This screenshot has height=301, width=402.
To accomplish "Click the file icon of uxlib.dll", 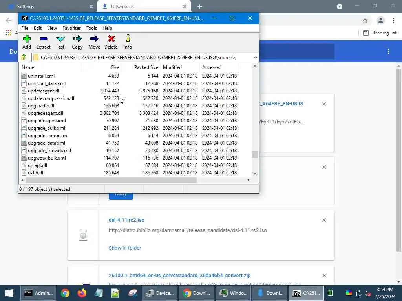I will [x=24, y=172].
